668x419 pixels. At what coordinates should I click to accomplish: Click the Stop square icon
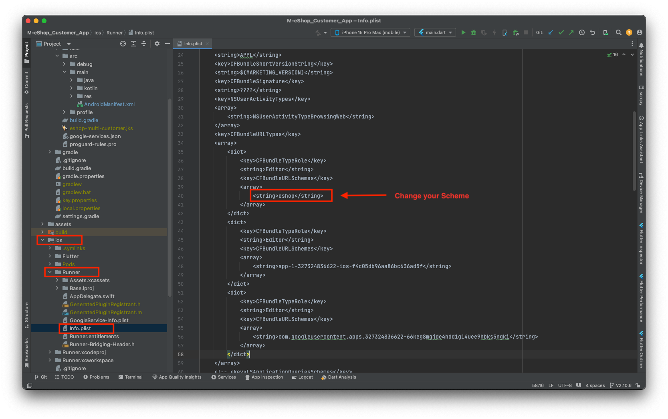click(526, 32)
